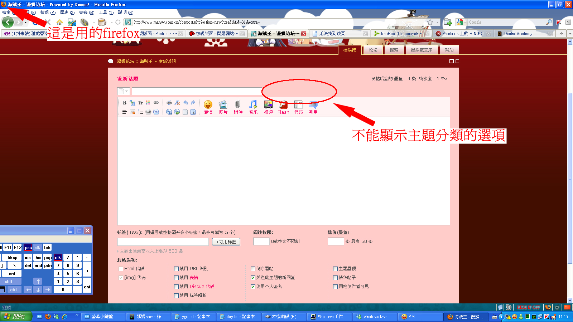The image size is (573, 322).
Task: Set paragraph alignment with the lines icon
Action: (x=125, y=112)
